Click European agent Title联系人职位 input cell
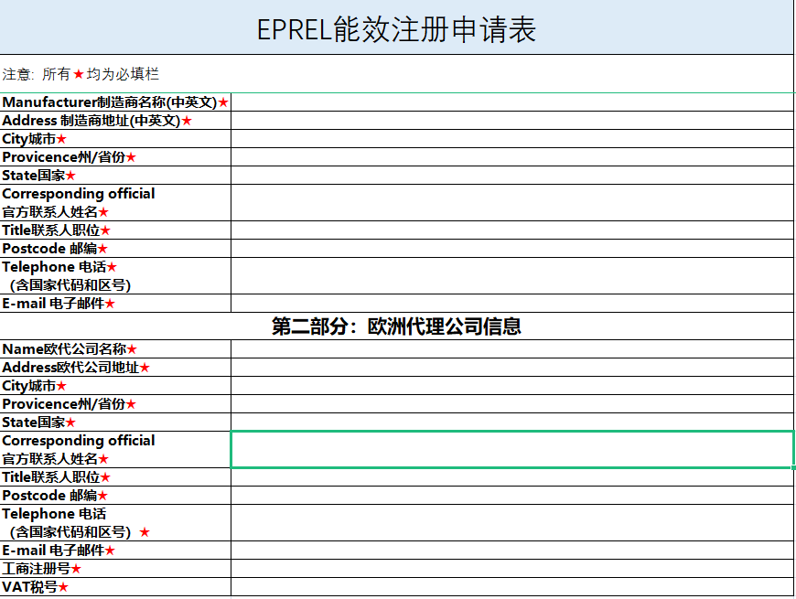This screenshot has width=796, height=599. 512,476
